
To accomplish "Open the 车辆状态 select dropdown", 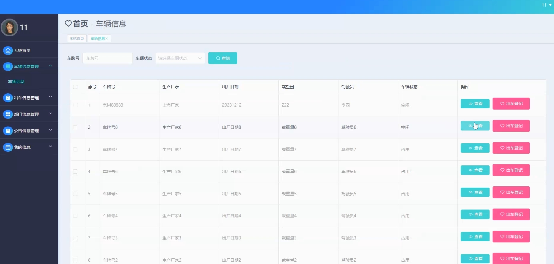I will coord(180,58).
